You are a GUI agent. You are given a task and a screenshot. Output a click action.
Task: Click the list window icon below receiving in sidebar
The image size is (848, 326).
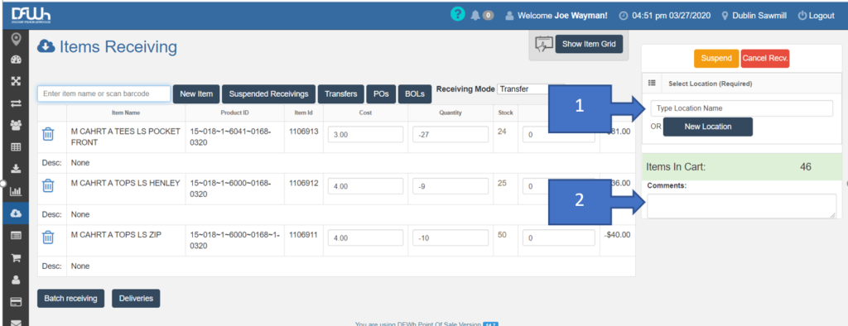[16, 235]
